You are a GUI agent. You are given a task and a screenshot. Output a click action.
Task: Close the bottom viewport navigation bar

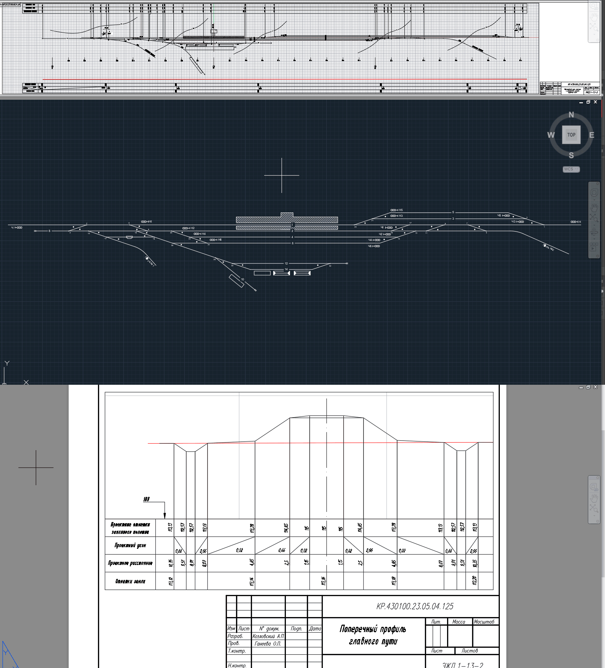click(598, 478)
